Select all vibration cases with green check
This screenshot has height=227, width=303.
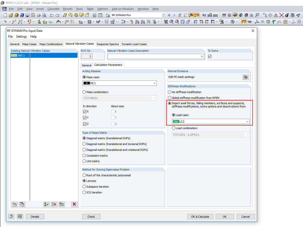coord(46,204)
